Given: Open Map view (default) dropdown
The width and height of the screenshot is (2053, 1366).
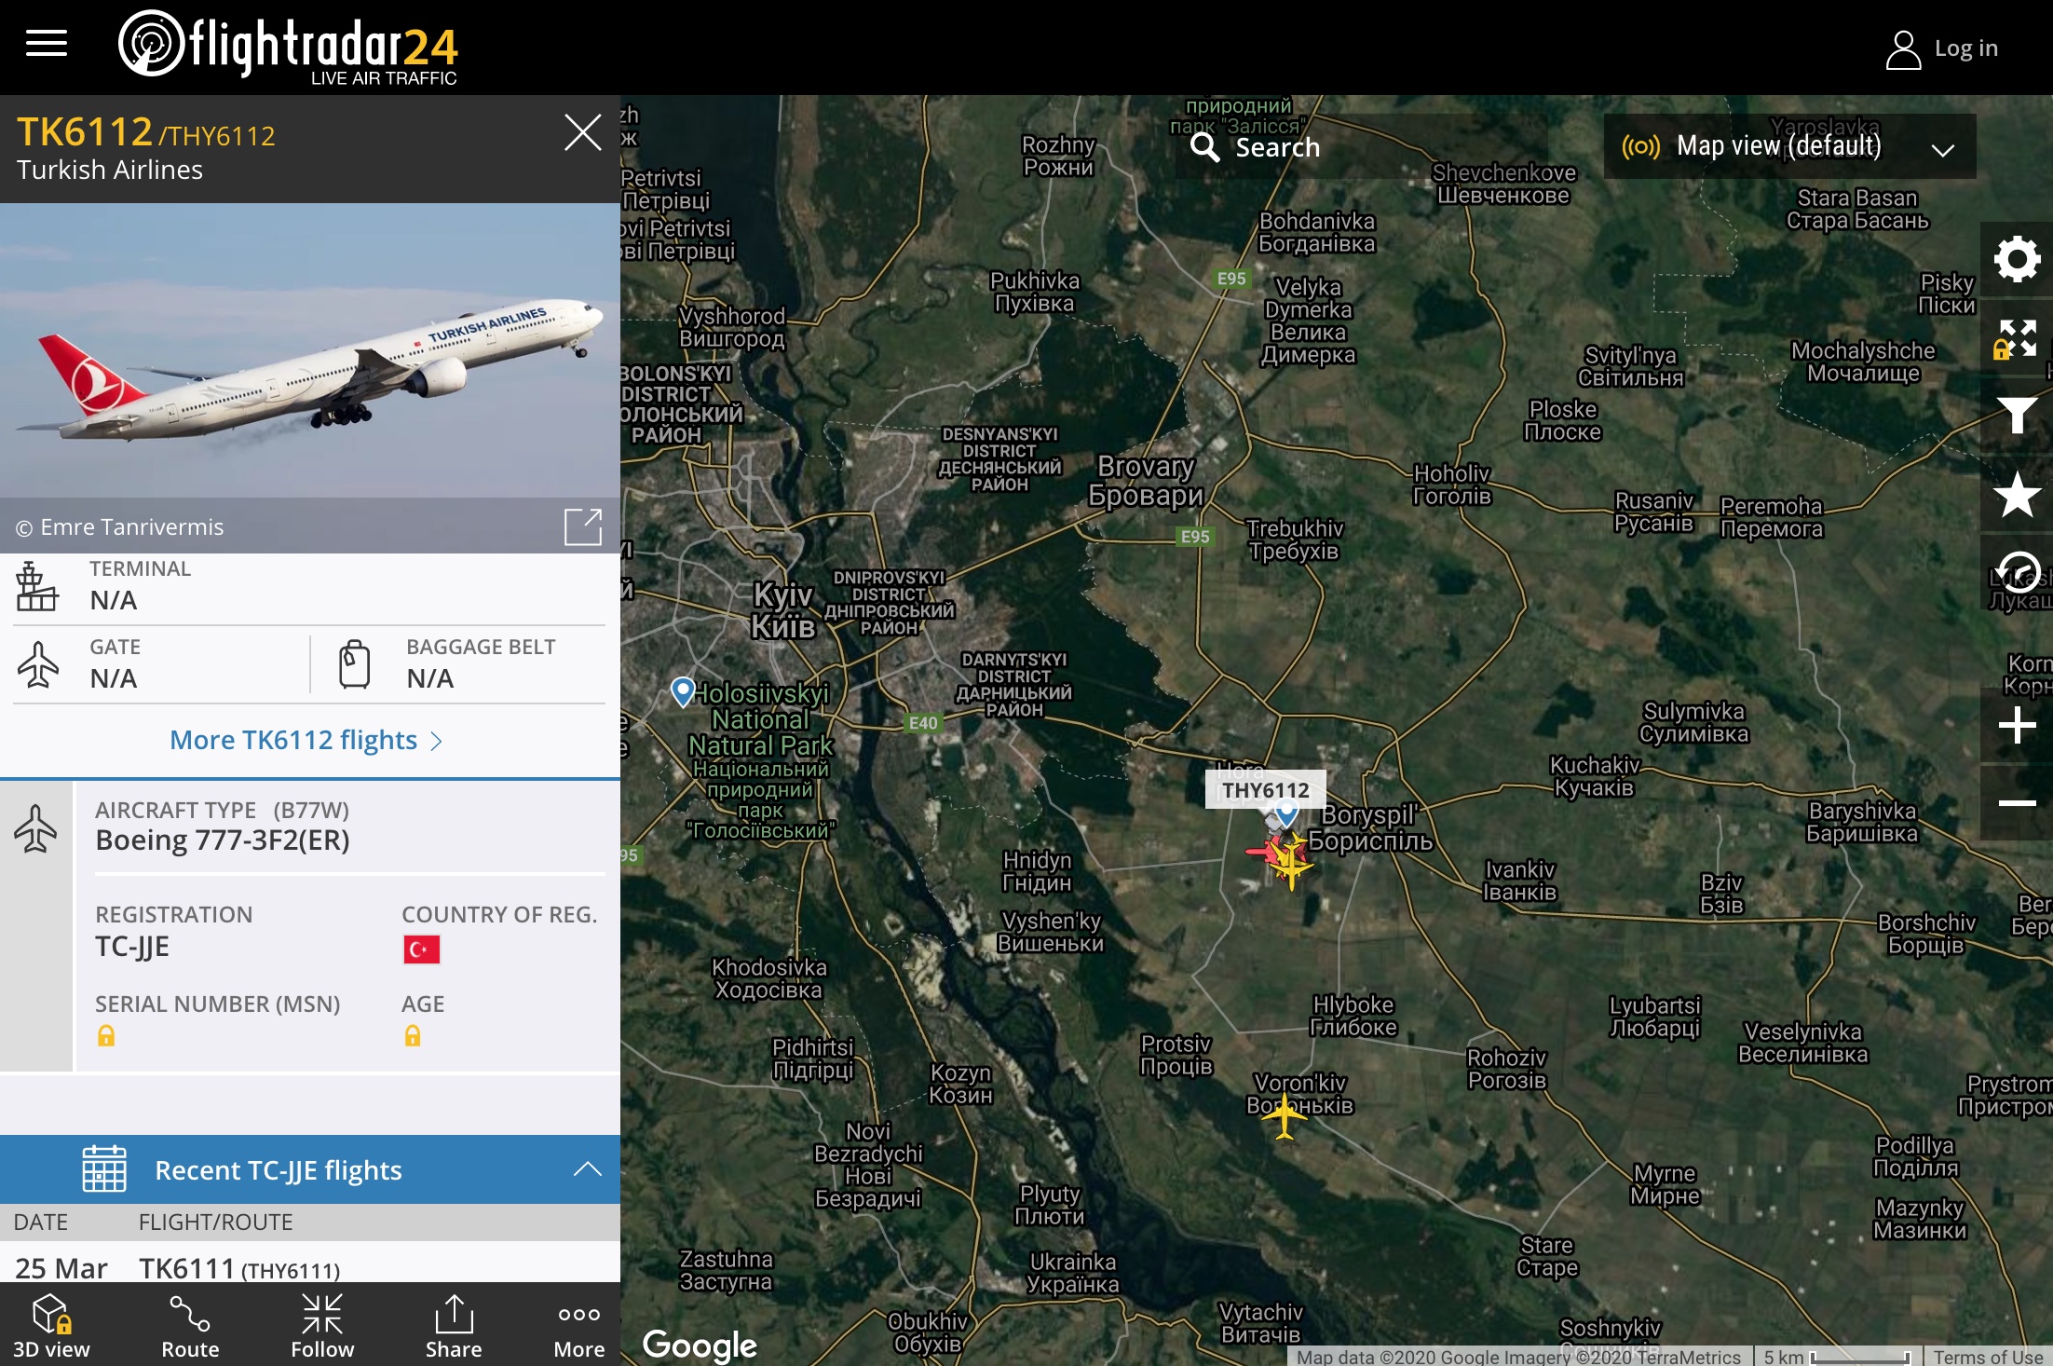Looking at the screenshot, I should pyautogui.click(x=1789, y=146).
